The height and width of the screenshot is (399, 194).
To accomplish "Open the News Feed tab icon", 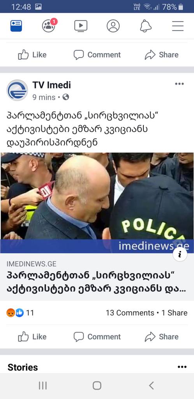I will point(16,26).
